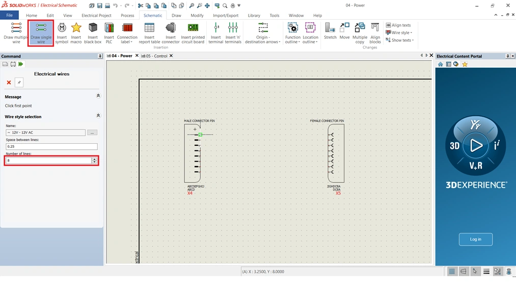This screenshot has width=516, height=290.
Task: Click the wire style Name field
Action: [x=45, y=133]
